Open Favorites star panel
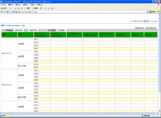Viewport: 161px width, 118px height. click(35, 8)
